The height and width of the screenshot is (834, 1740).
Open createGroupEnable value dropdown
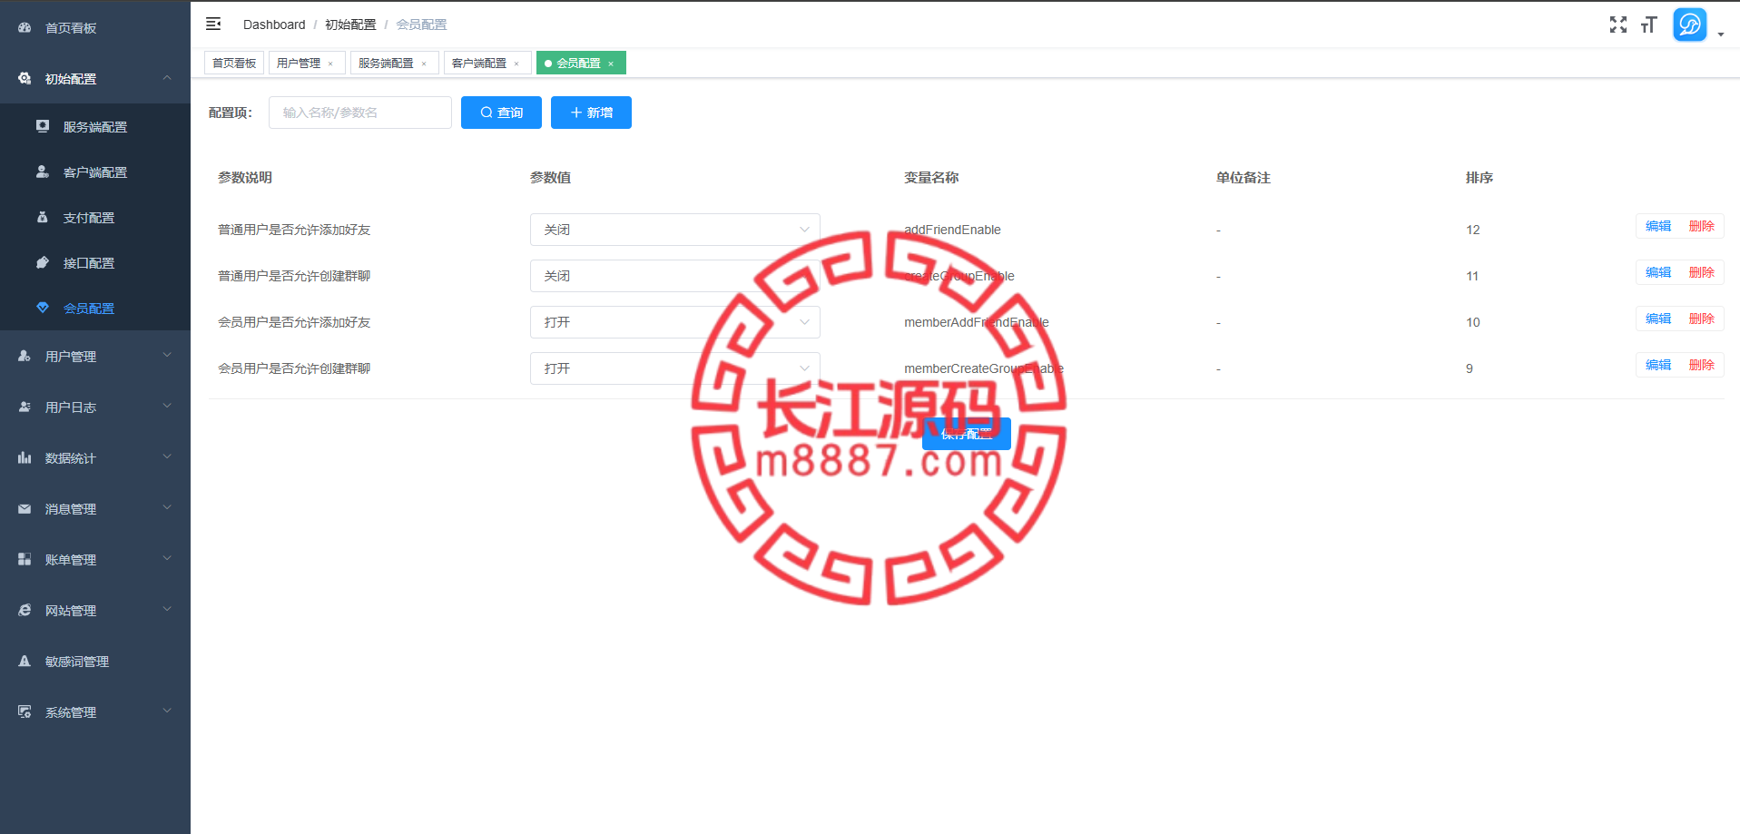[674, 276]
